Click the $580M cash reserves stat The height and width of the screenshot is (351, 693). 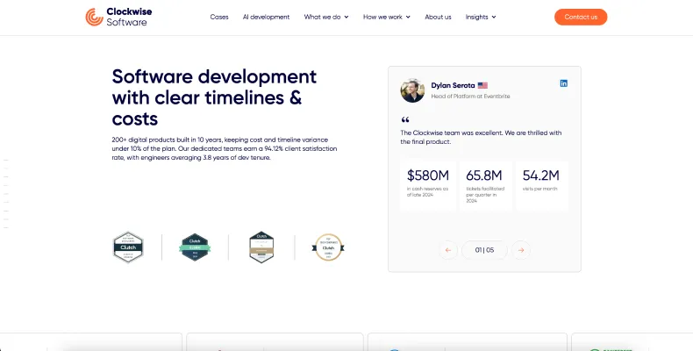(x=428, y=186)
